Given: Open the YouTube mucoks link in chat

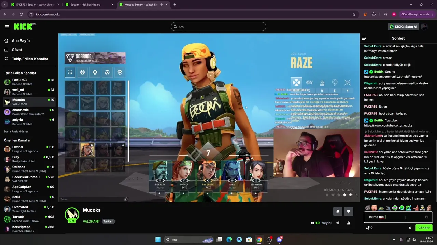Looking at the screenshot, I should pyautogui.click(x=388, y=125).
